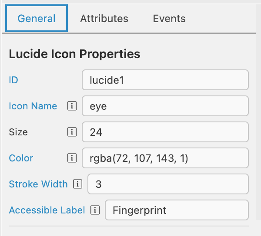Click the blue ID property label
This screenshot has height=236, width=261.
[13, 80]
